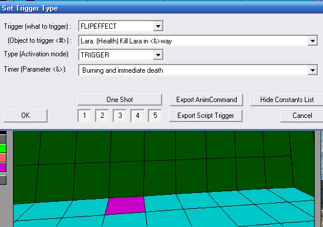Toggle code bit button 1
Screen dimensions: 323x227
[x=84, y=116]
